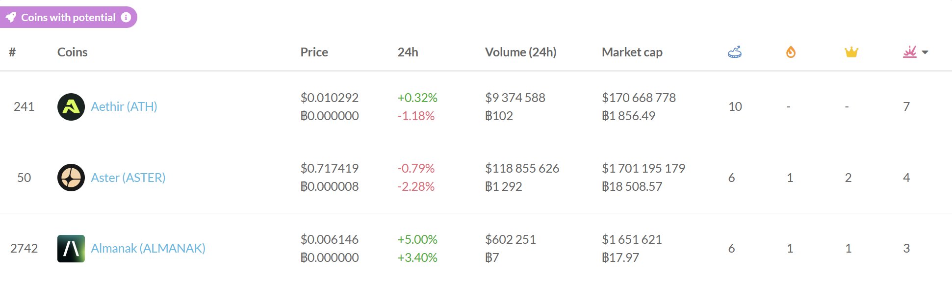This screenshot has height=283, width=952.
Task: Click the # rank column header
Action: coord(12,52)
